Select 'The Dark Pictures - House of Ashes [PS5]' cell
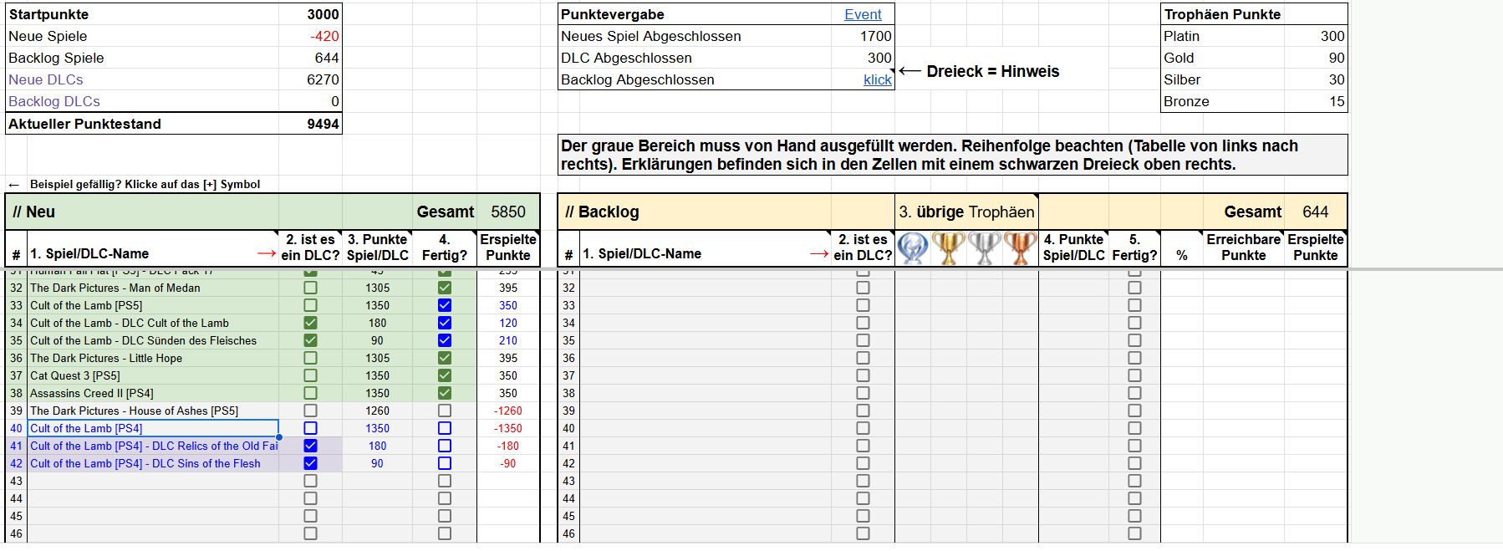 pos(153,411)
